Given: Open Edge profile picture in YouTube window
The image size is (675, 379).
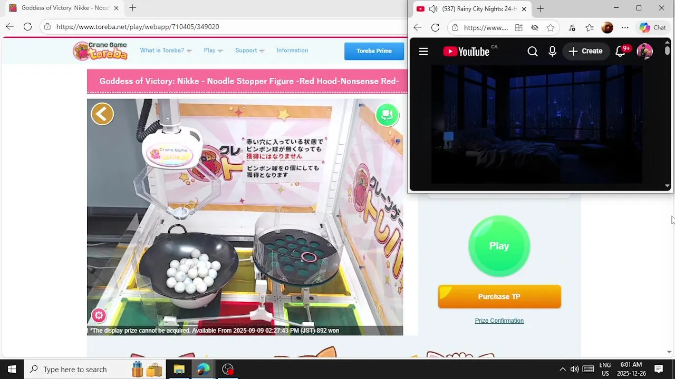Looking at the screenshot, I should point(607,27).
